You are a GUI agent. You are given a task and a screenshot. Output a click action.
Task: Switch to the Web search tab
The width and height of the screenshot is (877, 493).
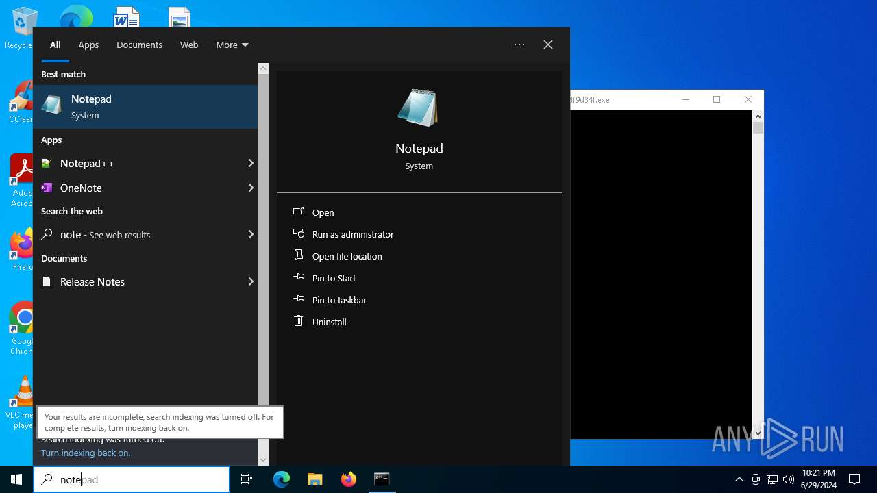[189, 45]
